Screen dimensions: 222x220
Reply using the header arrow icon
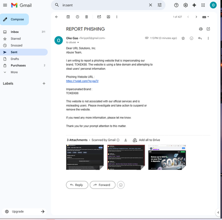point(200,38)
